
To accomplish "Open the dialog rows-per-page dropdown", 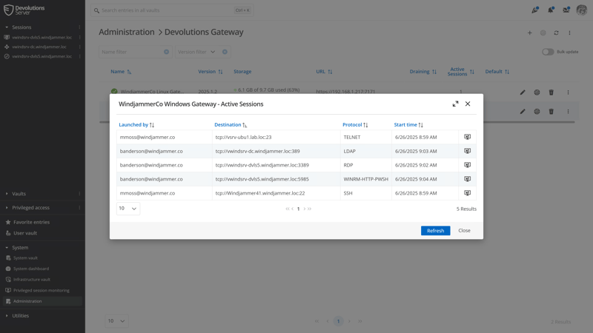I will (x=128, y=209).
